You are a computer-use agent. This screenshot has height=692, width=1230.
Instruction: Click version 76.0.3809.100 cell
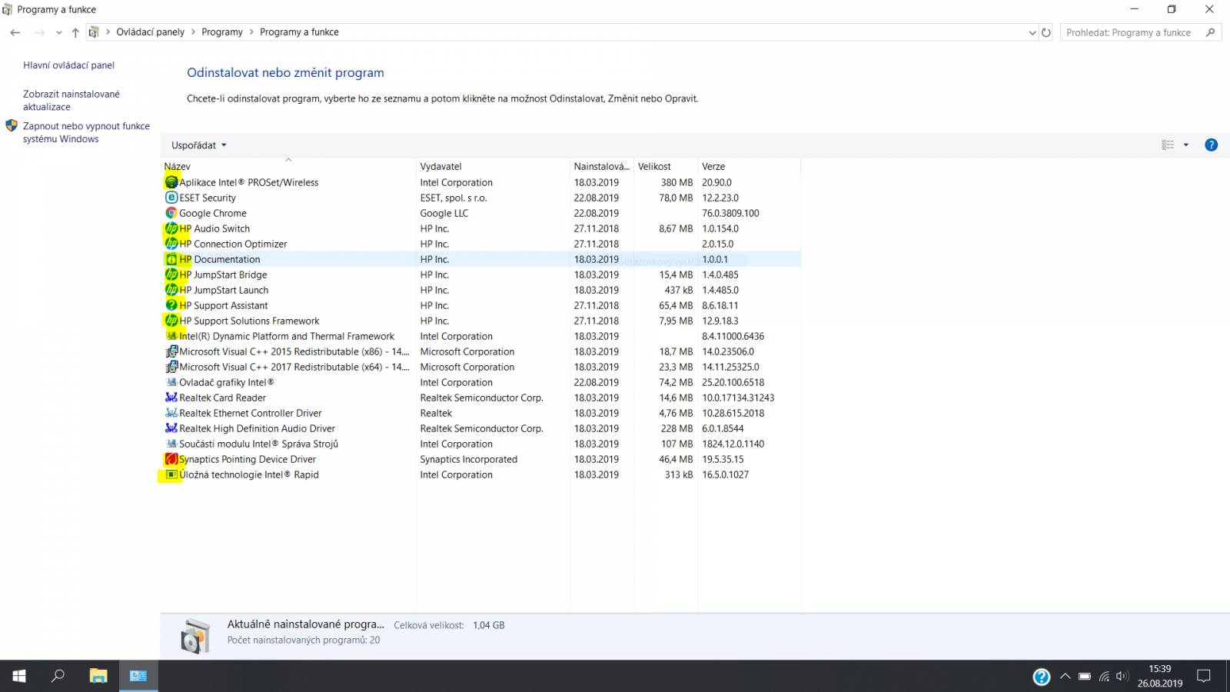click(730, 213)
